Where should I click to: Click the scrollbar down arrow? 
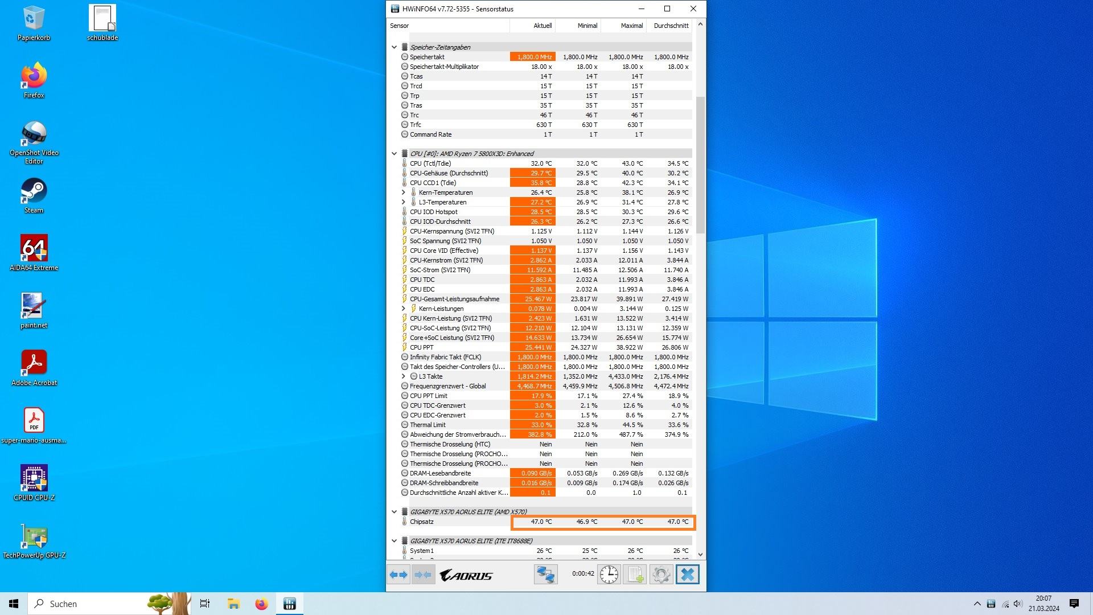[x=700, y=554]
